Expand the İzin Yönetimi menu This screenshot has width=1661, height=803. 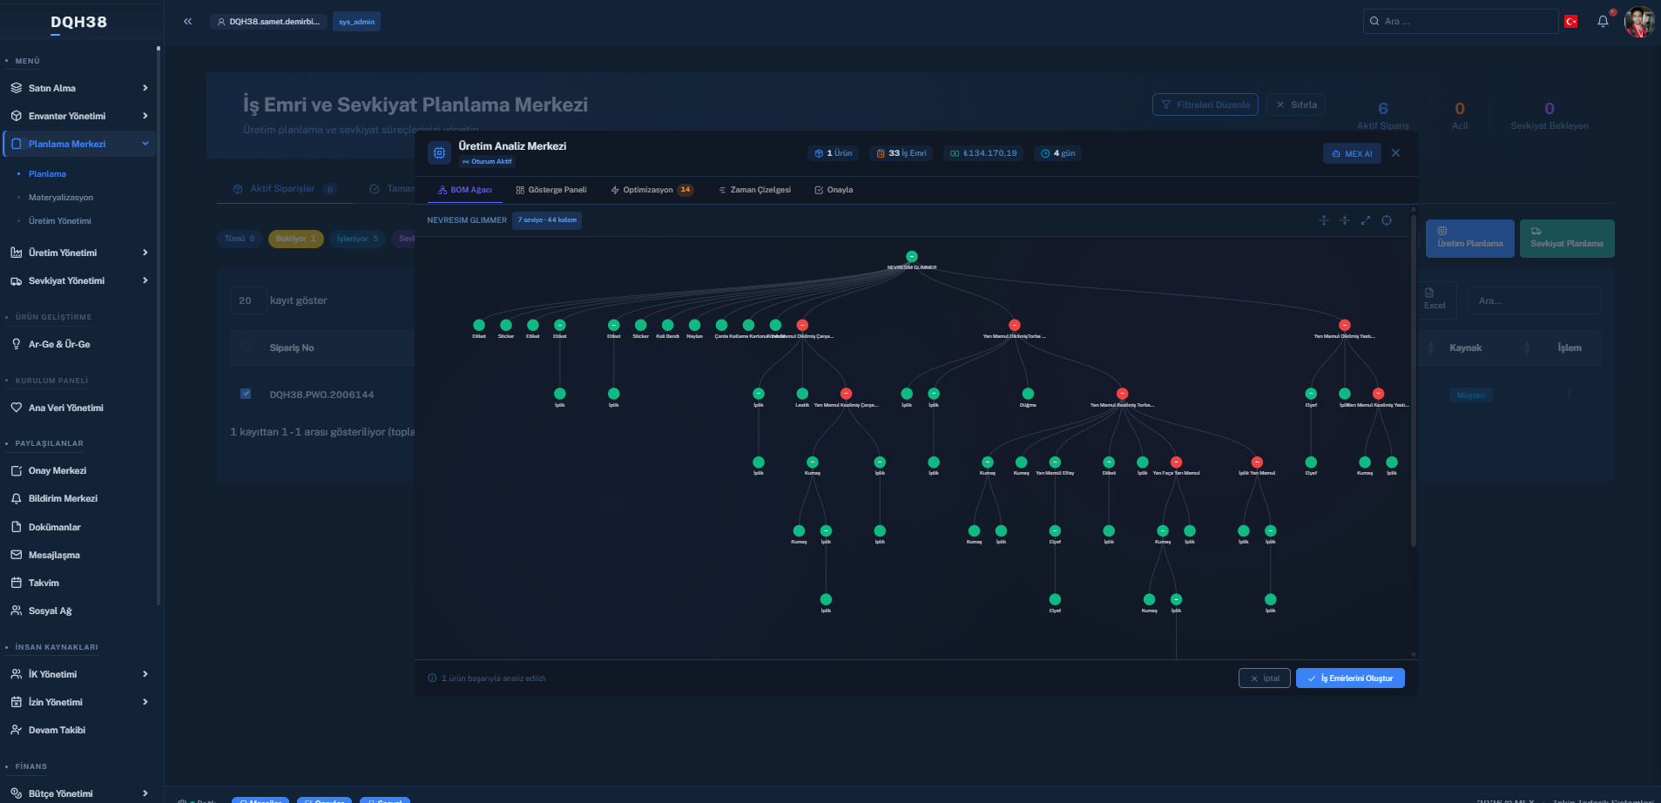[80, 702]
